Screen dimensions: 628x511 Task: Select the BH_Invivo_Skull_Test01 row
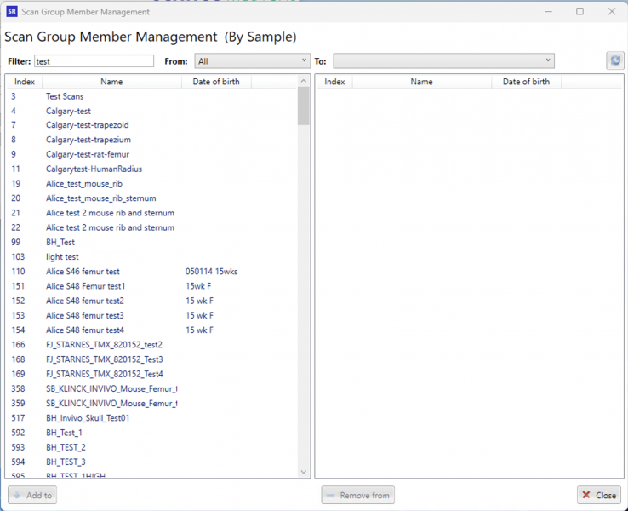(x=152, y=418)
